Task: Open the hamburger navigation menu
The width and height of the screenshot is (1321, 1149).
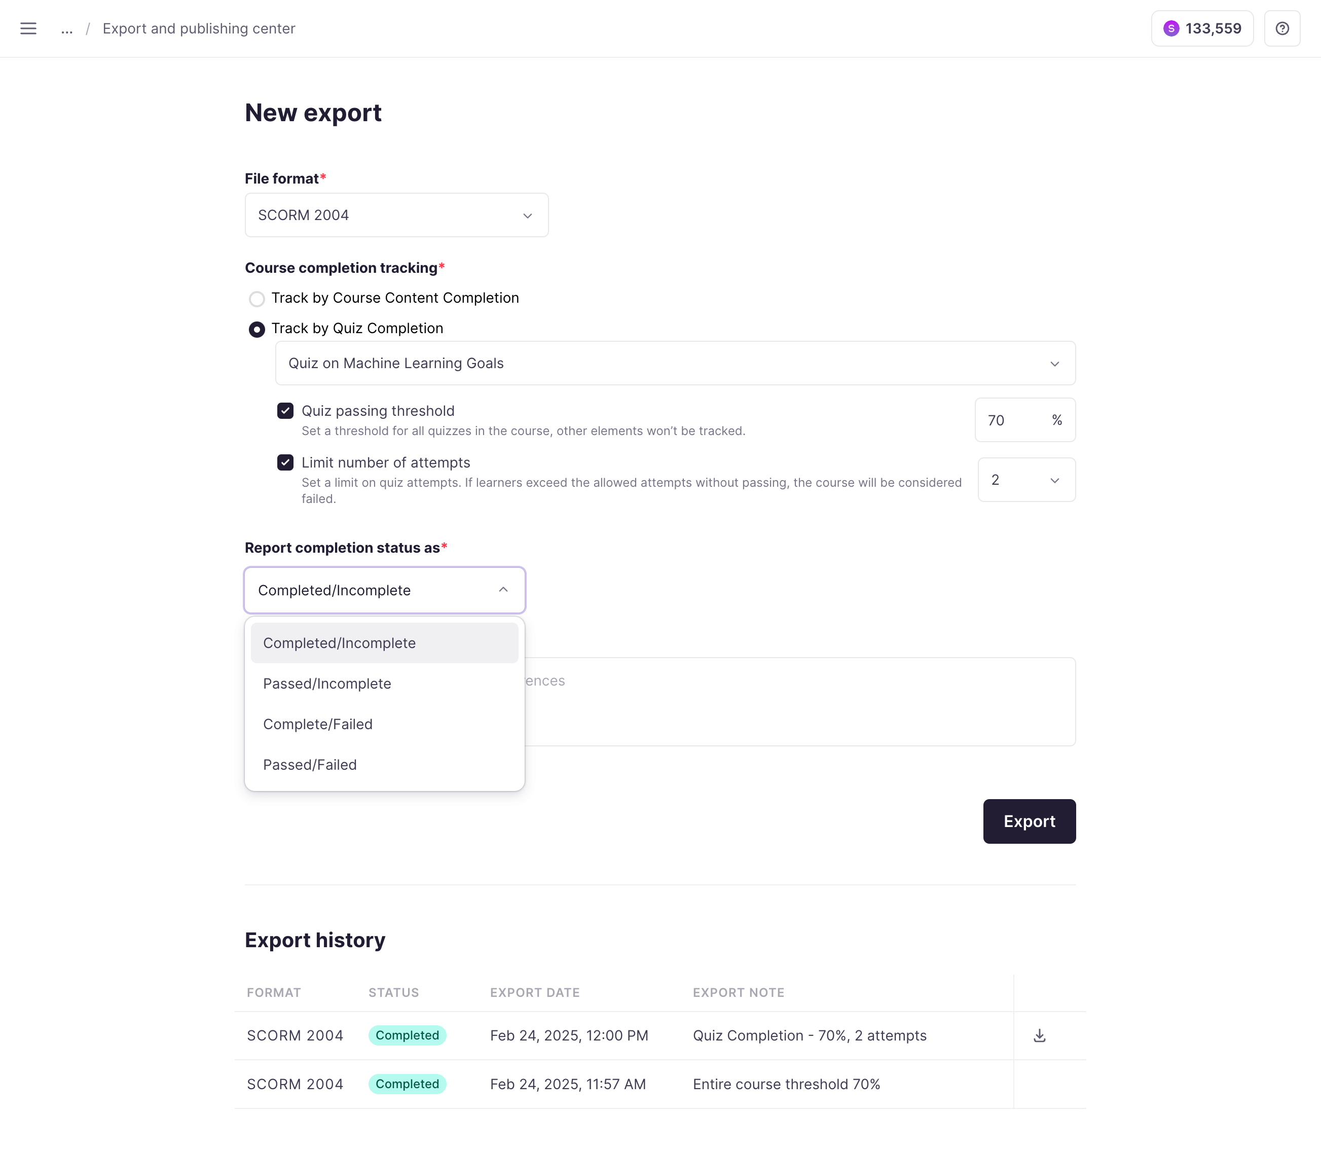Action: pos(28,28)
